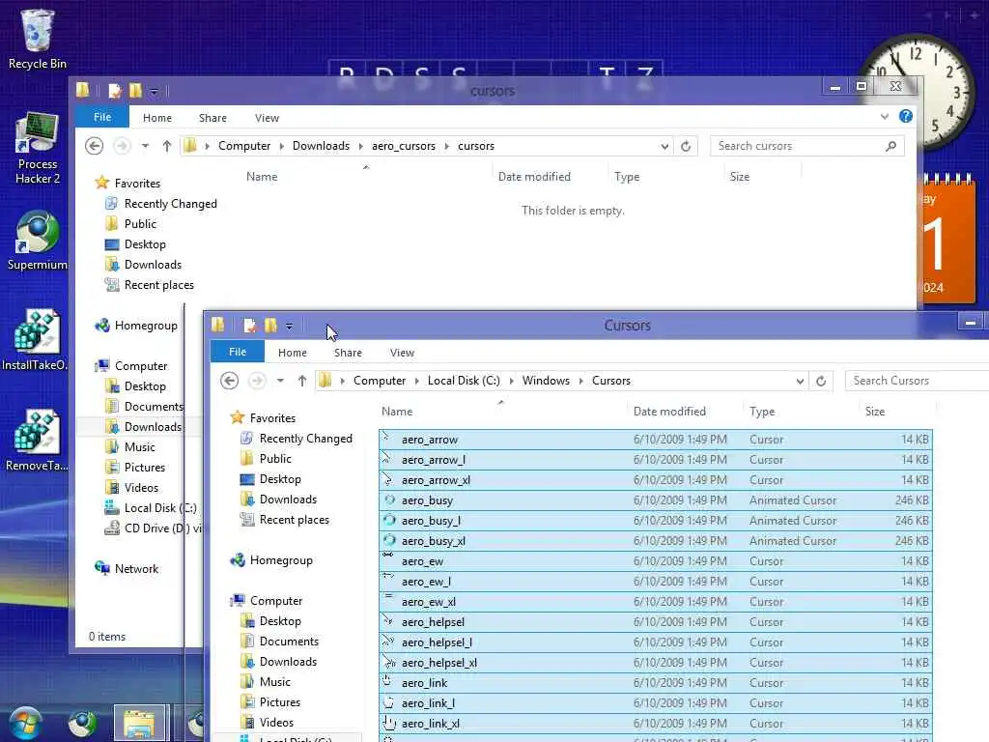Select aero_link_xl cursor file
Screen dimensions: 989x742
(x=656, y=723)
